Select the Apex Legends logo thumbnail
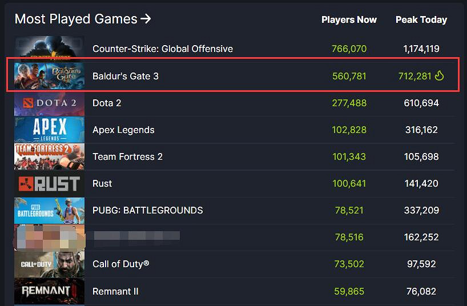Screen dimensions: 467x306 pyautogui.click(x=49, y=130)
